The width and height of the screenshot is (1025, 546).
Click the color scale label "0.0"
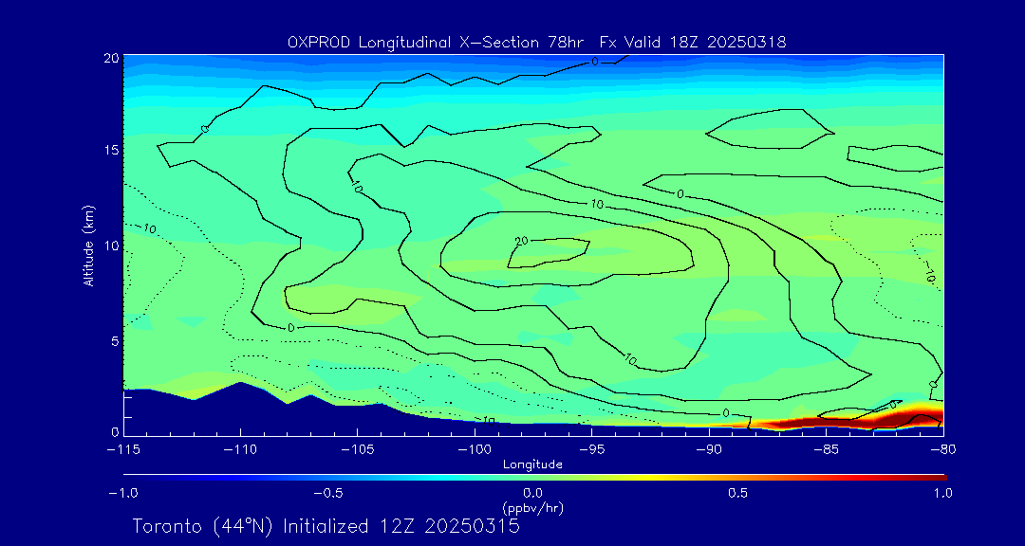[x=532, y=493]
